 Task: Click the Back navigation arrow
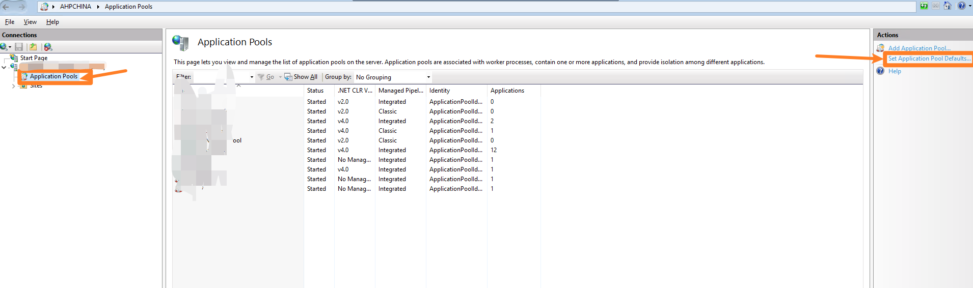[x=6, y=7]
